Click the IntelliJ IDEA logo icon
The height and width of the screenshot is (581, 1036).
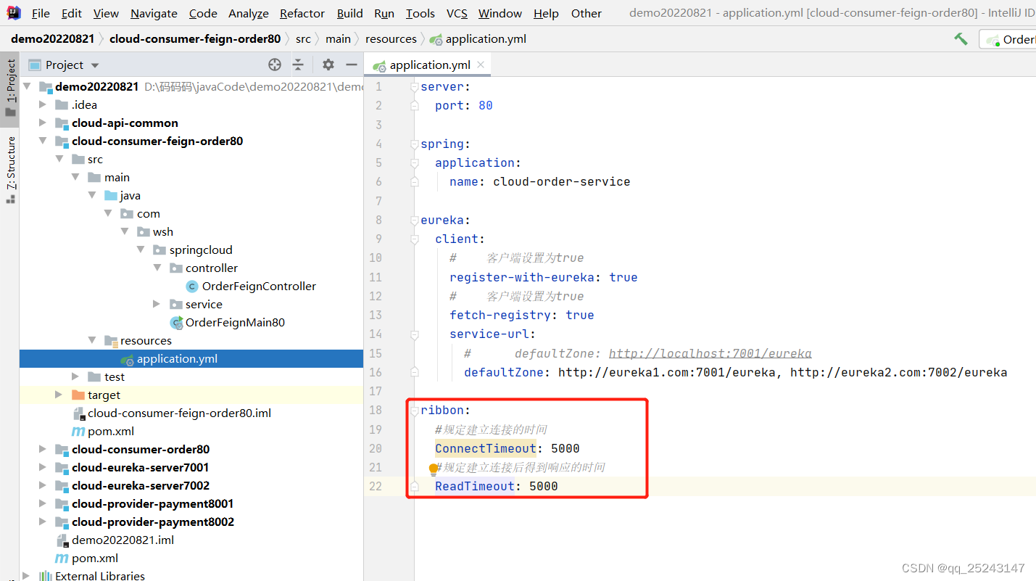point(14,12)
